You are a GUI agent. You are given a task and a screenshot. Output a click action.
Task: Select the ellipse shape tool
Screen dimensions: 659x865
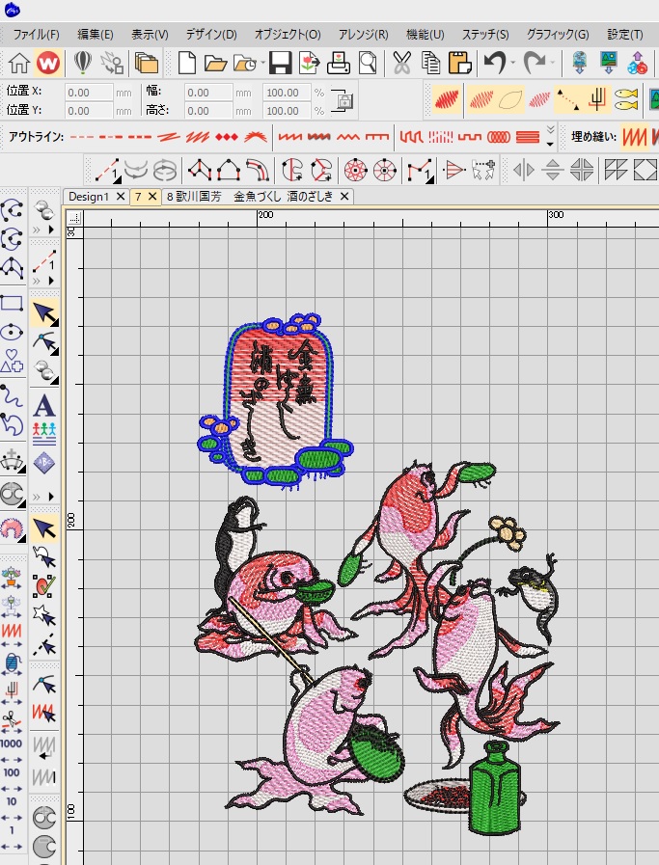(x=13, y=332)
